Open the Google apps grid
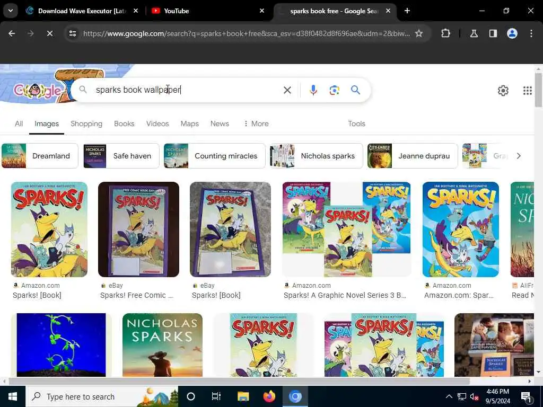 528,91
